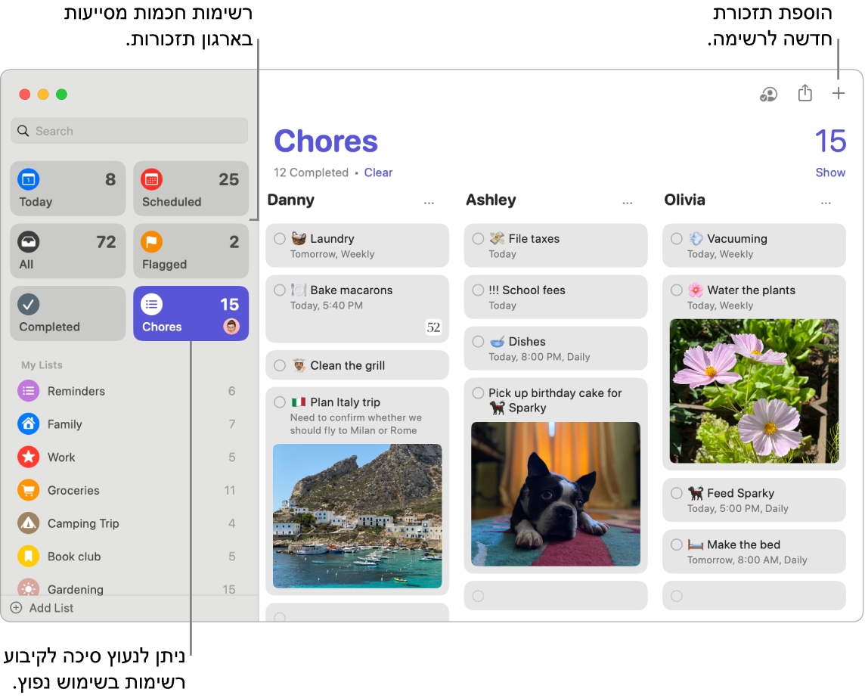Select the Scheduled smart list

click(191, 188)
